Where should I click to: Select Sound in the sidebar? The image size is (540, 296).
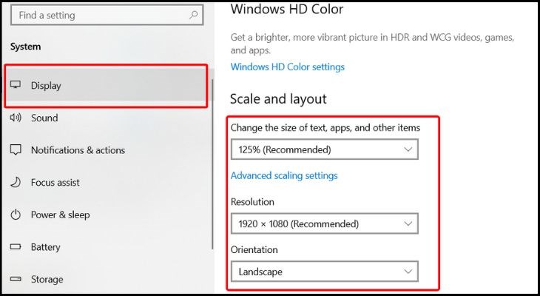click(x=44, y=118)
